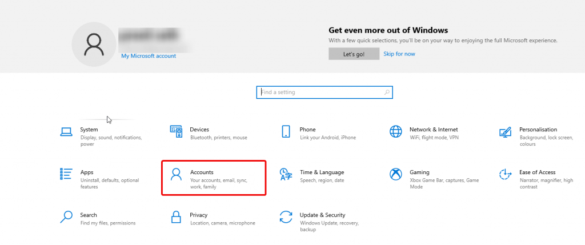Image resolution: width=585 pixels, height=245 pixels.
Task: Open the Update & Security arrows icon
Action: point(286,216)
